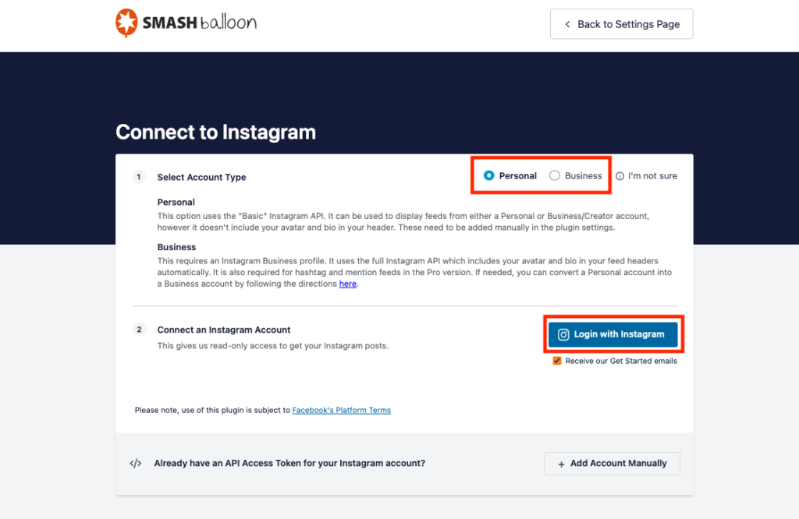Click the Instagram camera icon on the login button
Image resolution: width=799 pixels, height=519 pixels.
[x=563, y=334]
